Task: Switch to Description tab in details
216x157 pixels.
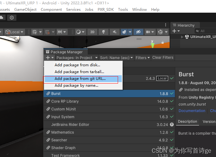Action: point(188,121)
